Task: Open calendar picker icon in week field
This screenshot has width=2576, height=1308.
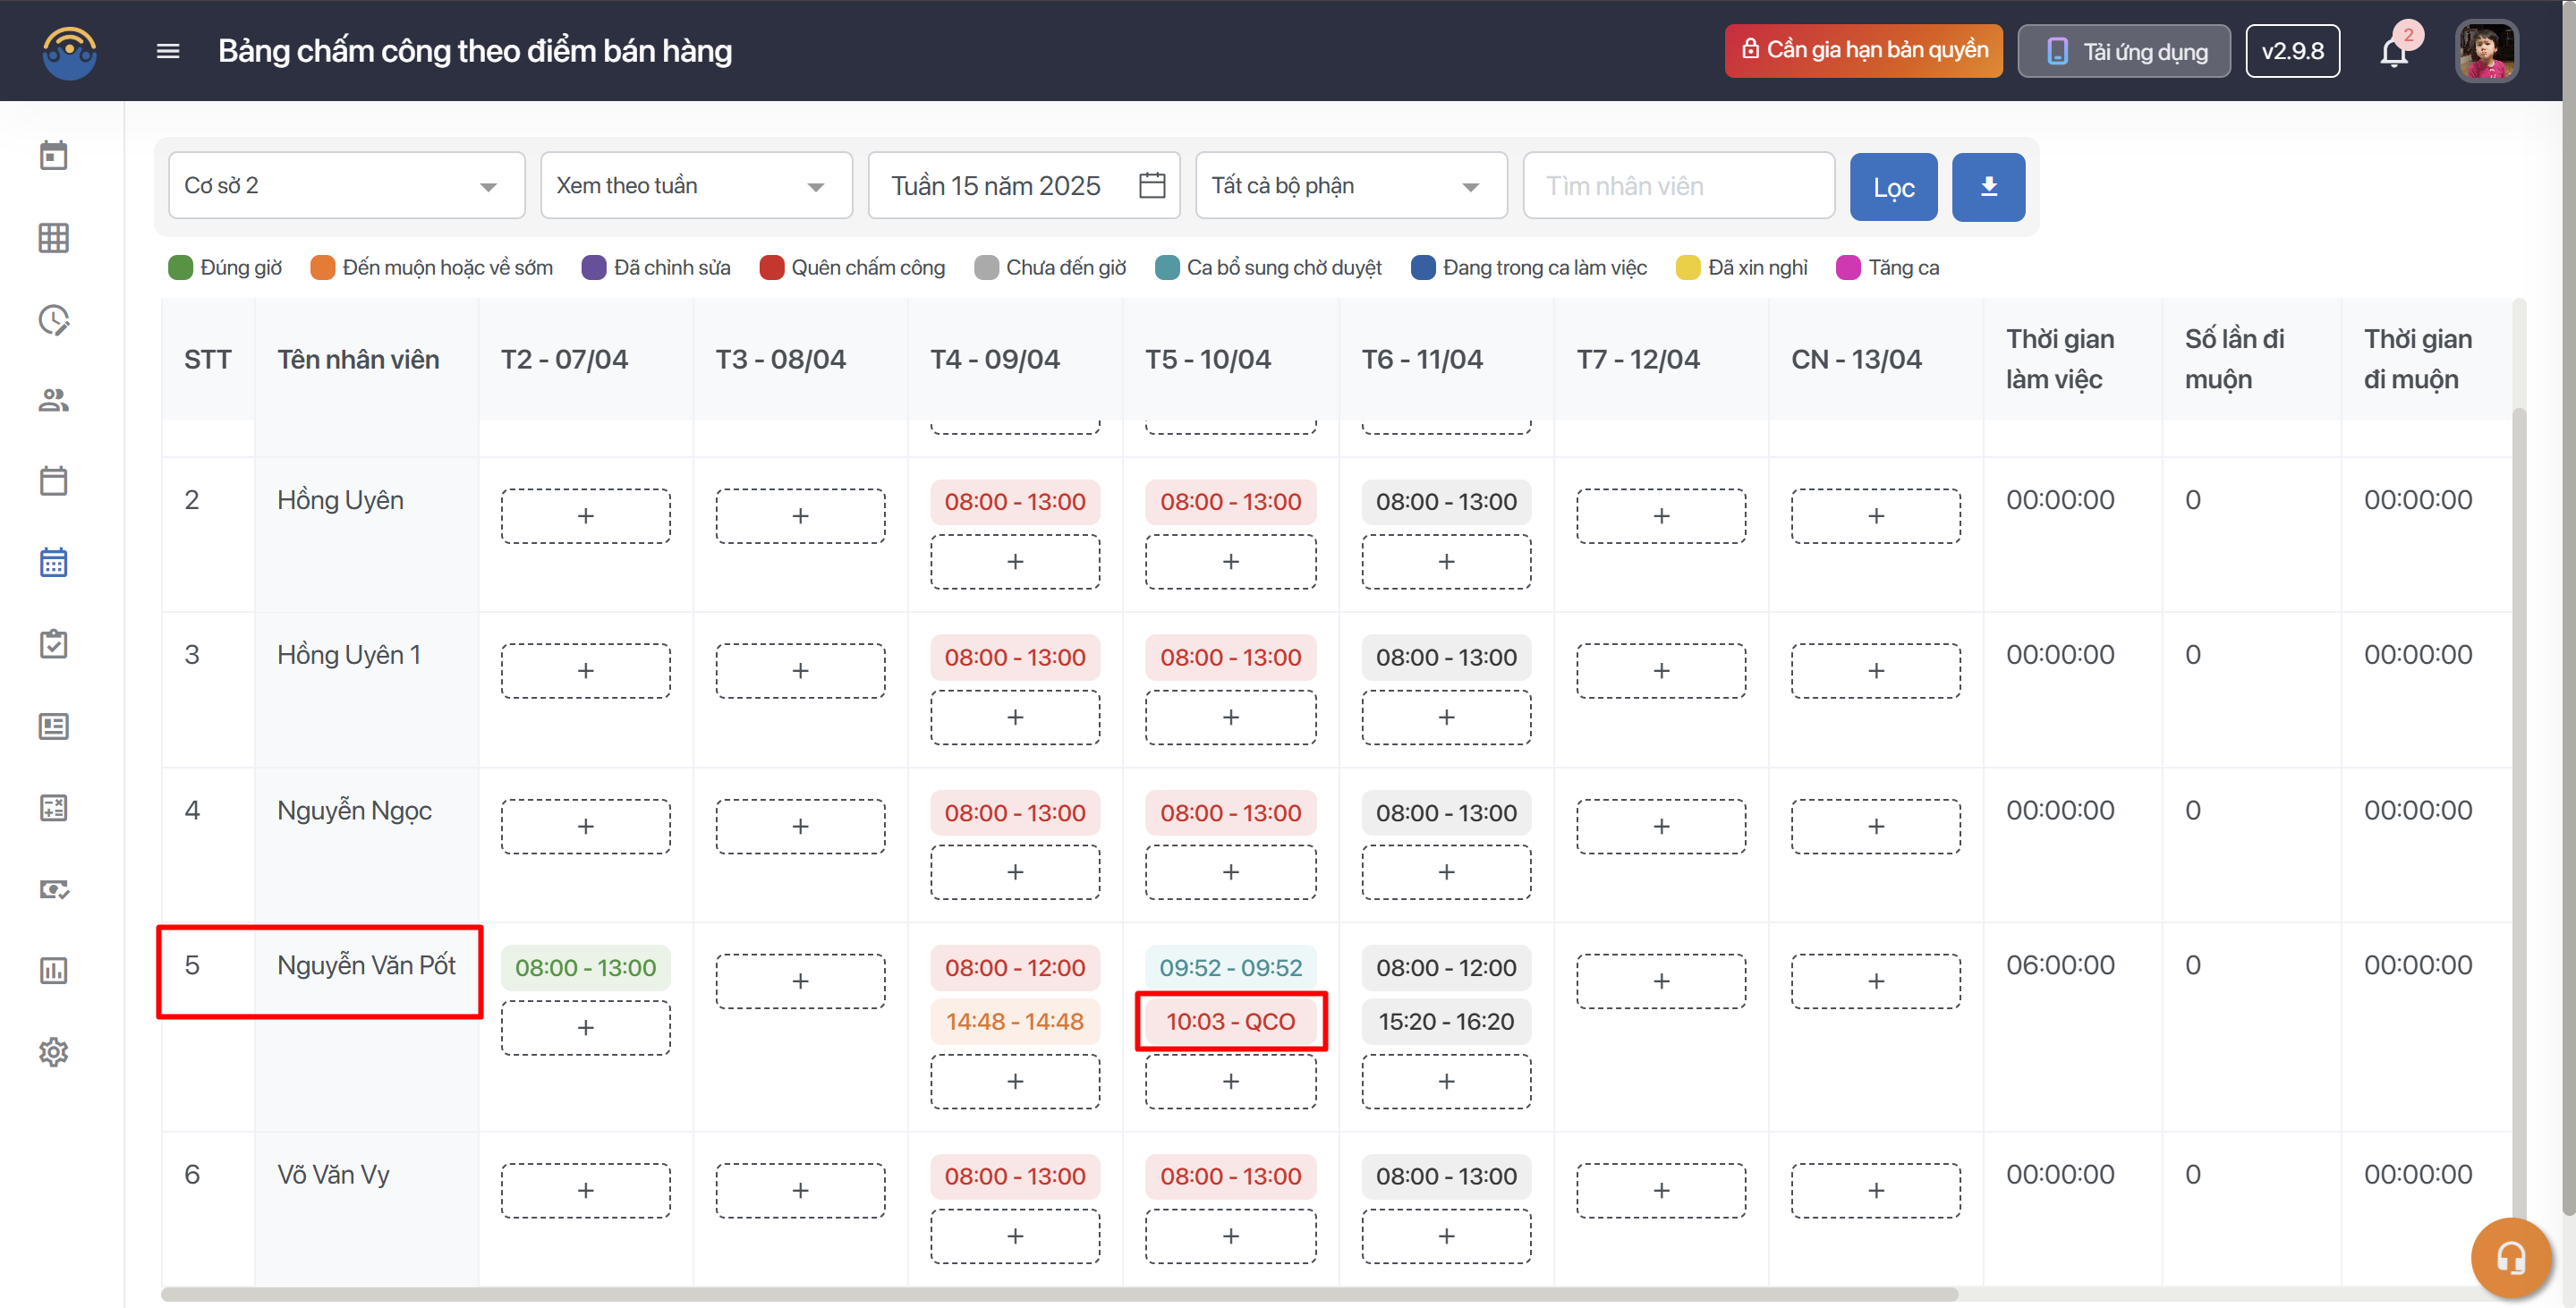Action: pyautogui.click(x=1152, y=186)
